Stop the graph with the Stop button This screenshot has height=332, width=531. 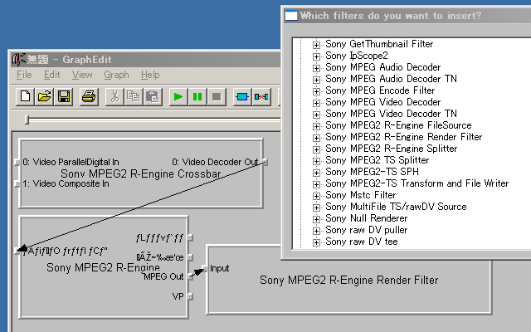(217, 97)
